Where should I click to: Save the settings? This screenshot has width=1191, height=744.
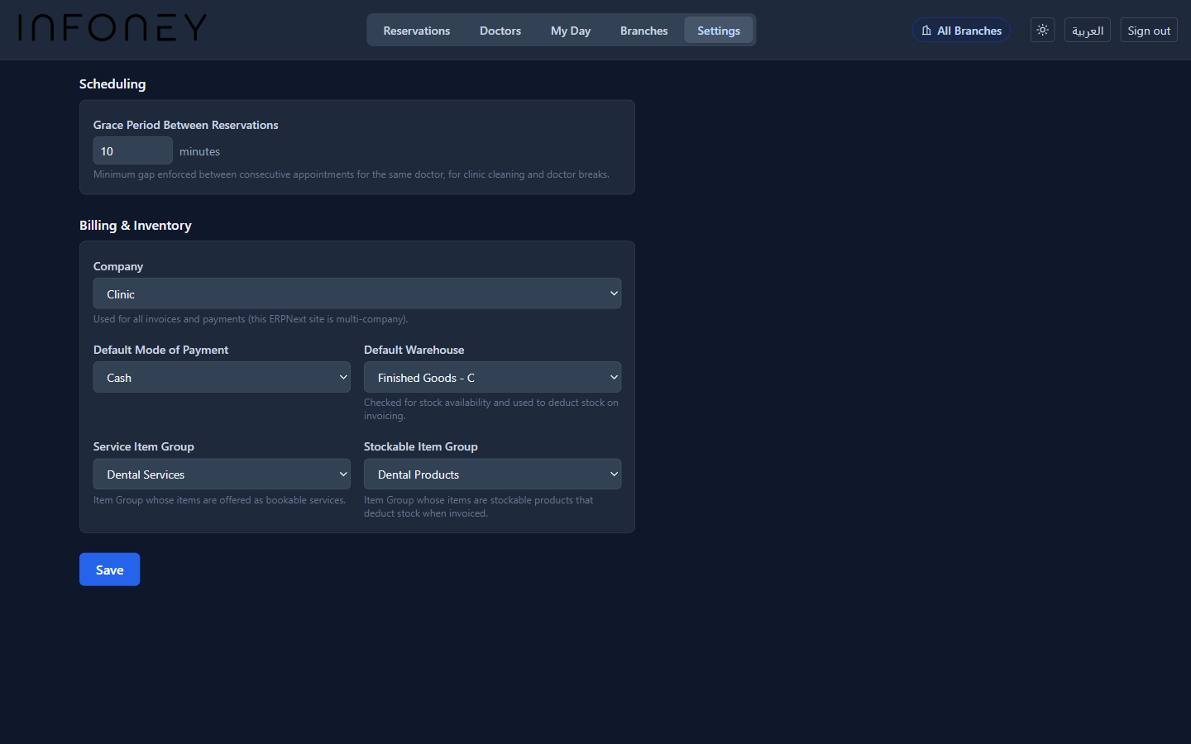[x=109, y=570]
